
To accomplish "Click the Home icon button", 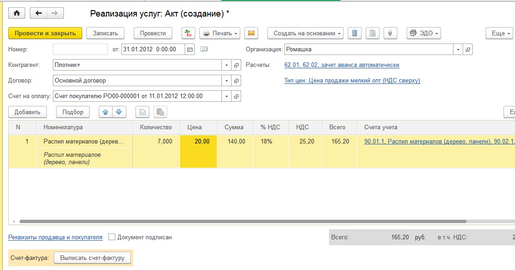I will click(x=17, y=13).
